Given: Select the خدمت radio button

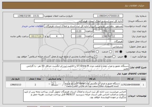Looking at the screenshot, I should pos(111,52).
